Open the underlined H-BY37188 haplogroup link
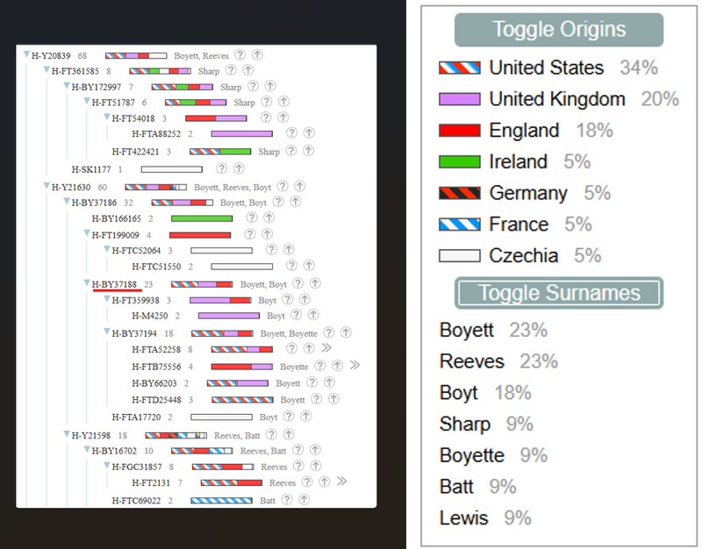702x549 pixels. [x=114, y=284]
